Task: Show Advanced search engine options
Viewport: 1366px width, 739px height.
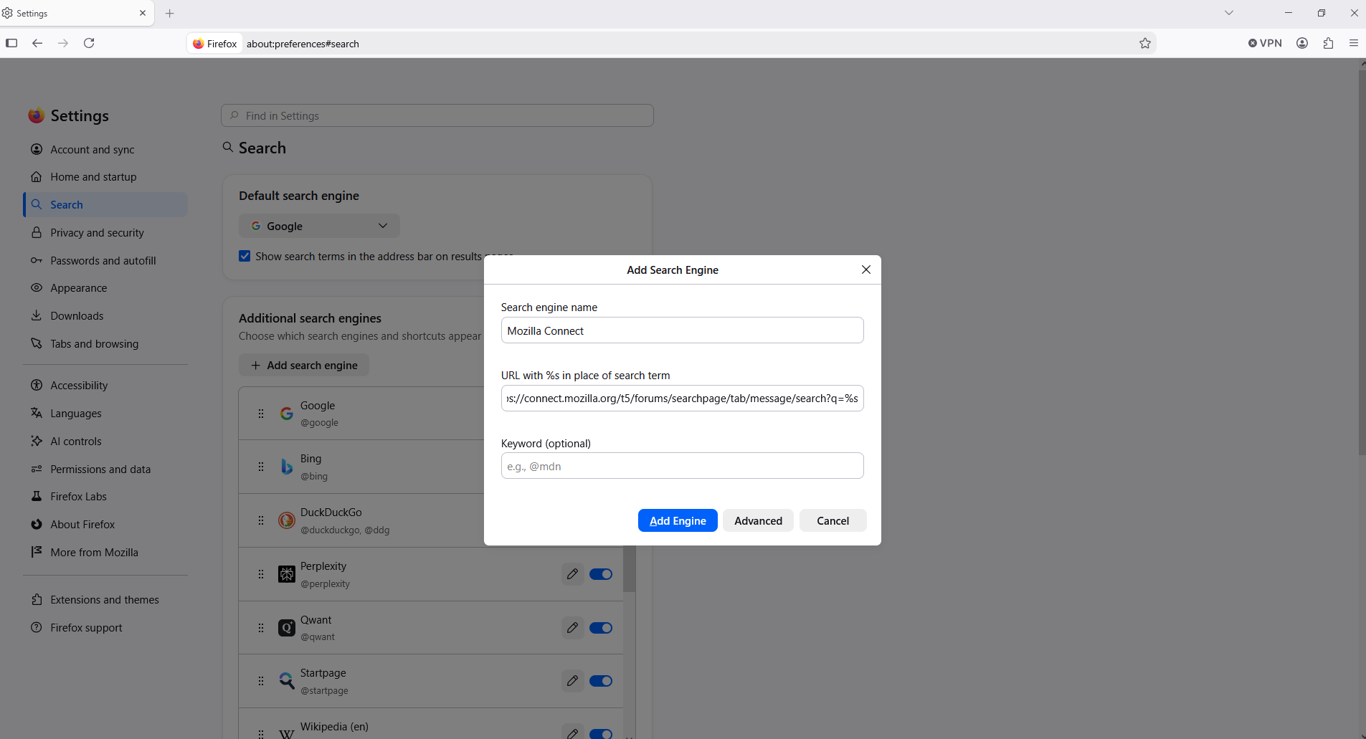Action: pyautogui.click(x=758, y=520)
